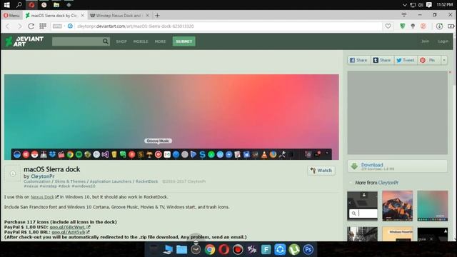
Task: Click the DeviantArt search field
Action: 77,41
